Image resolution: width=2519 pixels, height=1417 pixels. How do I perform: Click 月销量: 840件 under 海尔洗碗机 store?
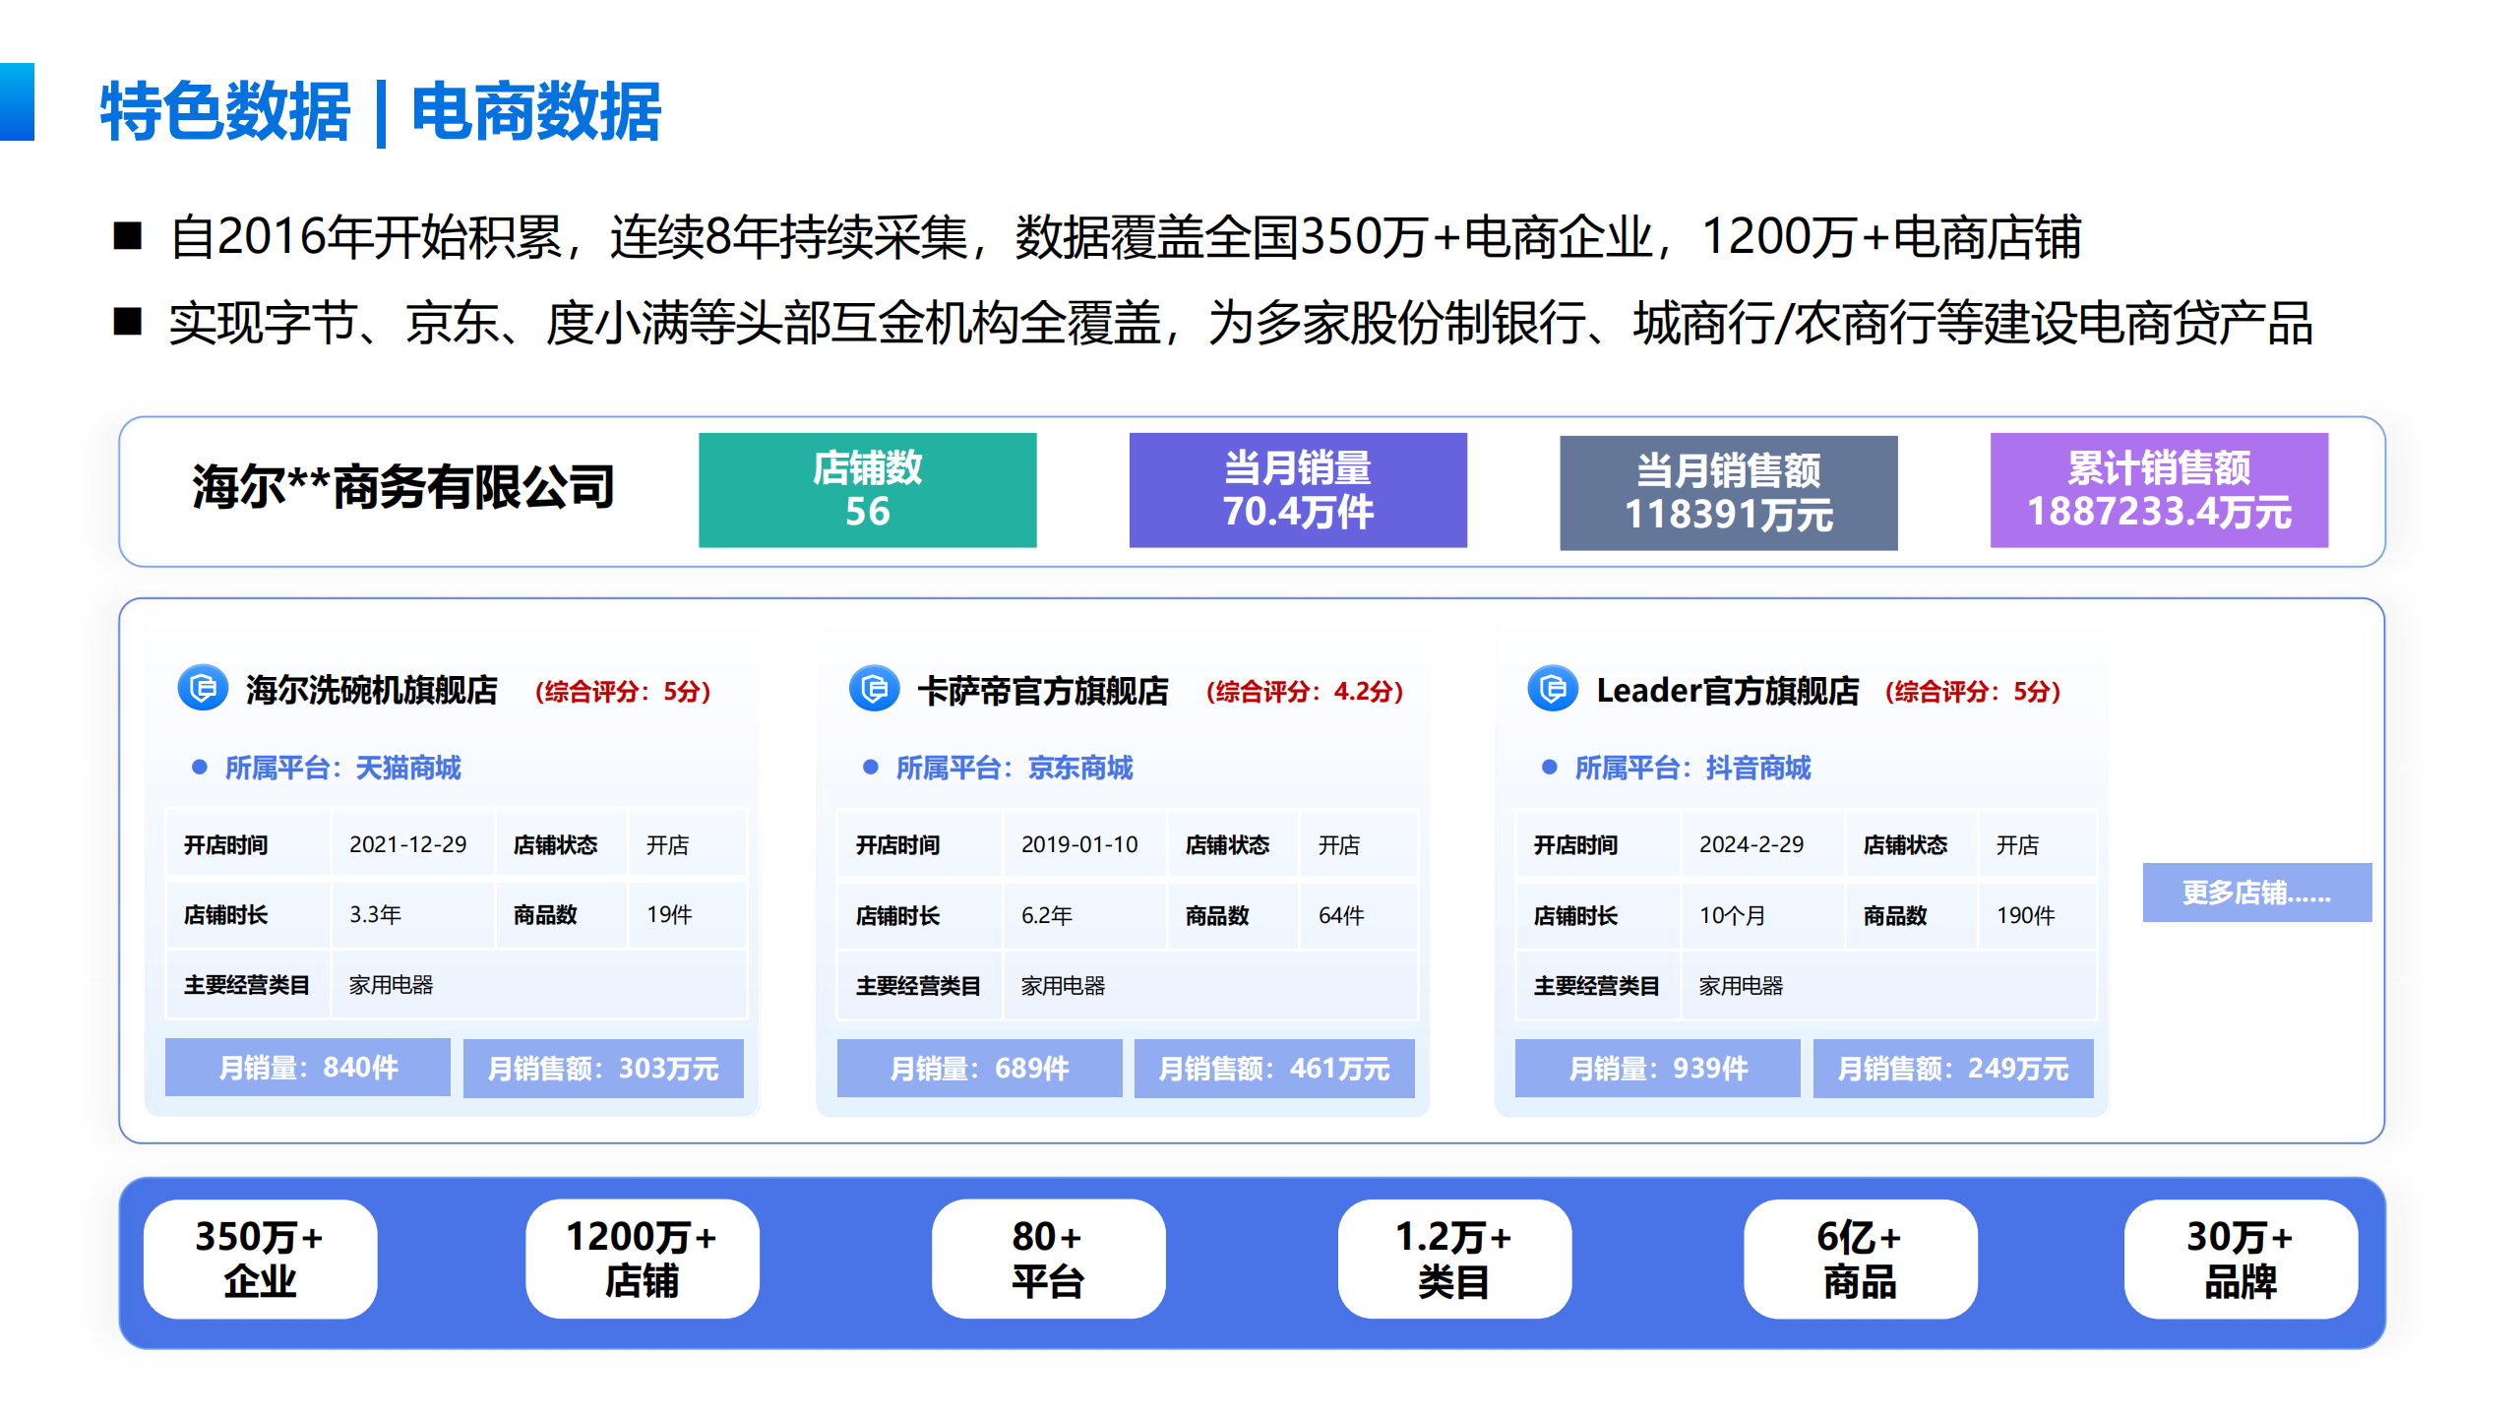(307, 1068)
